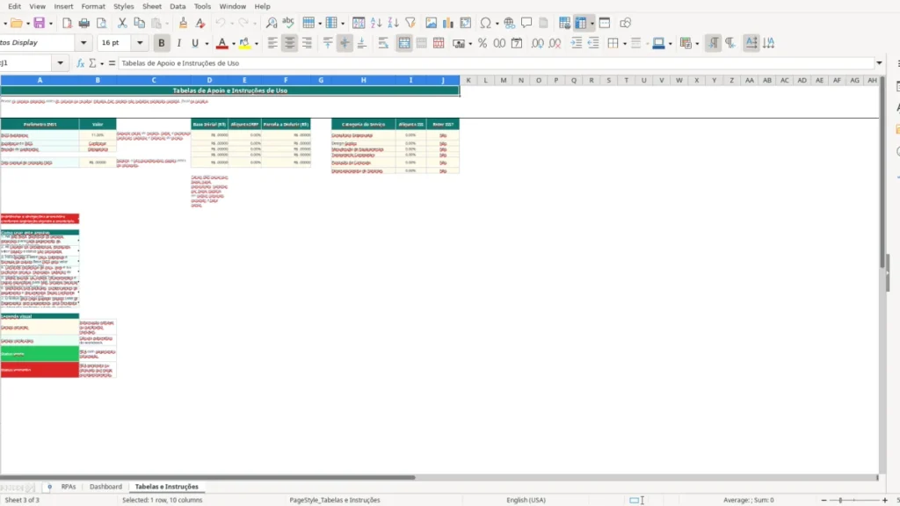Click the Copy icon
This screenshot has width=900, height=506.
click(x=139, y=23)
